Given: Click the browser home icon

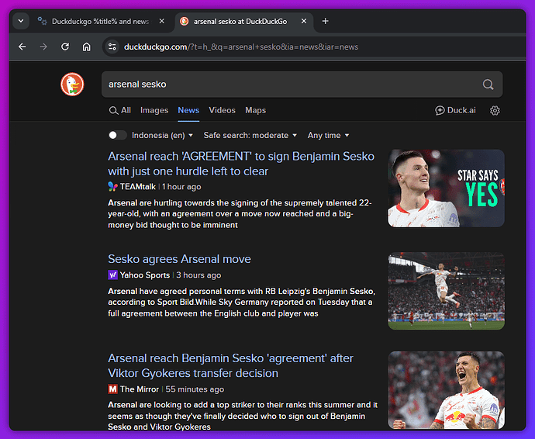Looking at the screenshot, I should 87,47.
